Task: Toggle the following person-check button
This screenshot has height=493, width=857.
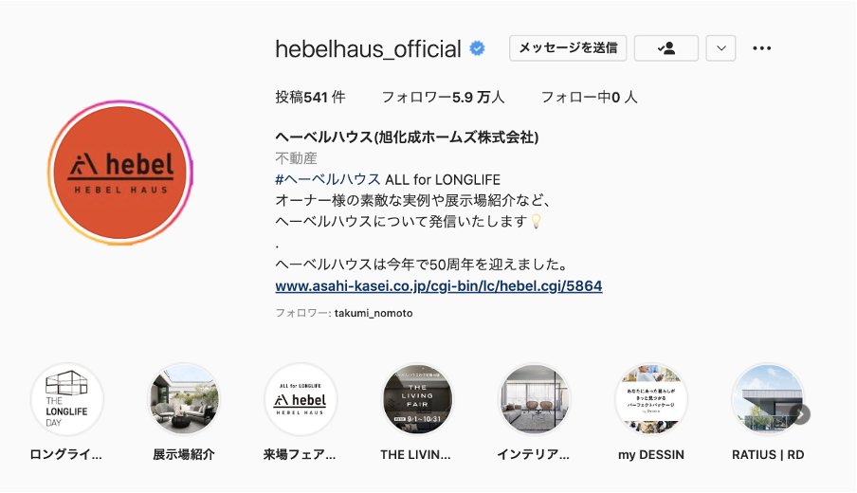Action: click(666, 48)
